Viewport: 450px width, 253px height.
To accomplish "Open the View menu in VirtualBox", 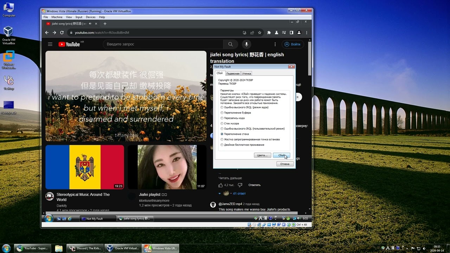I will point(69,17).
